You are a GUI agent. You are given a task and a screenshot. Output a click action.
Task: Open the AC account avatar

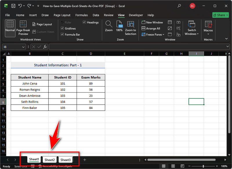click(192, 6)
